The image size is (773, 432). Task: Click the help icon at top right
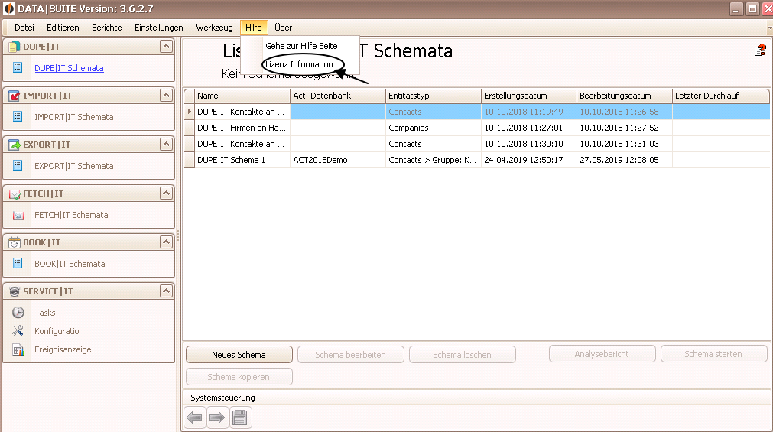click(x=760, y=50)
